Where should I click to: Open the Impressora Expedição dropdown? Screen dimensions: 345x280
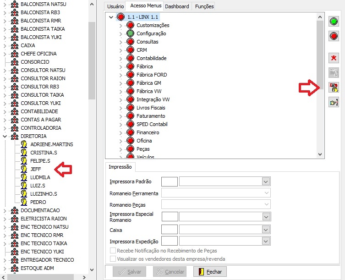(x=266, y=241)
